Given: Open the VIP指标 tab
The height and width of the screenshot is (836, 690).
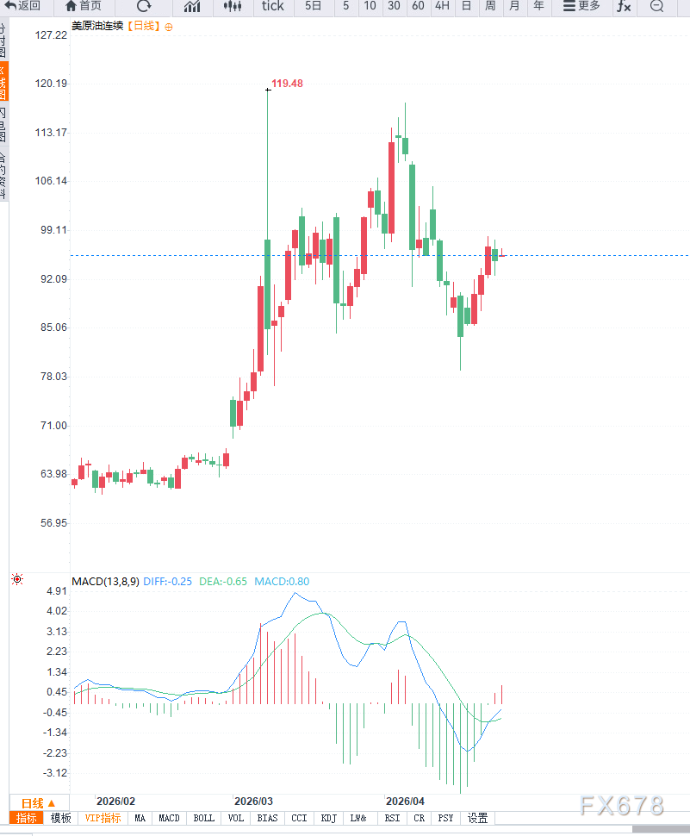Looking at the screenshot, I should click(103, 818).
